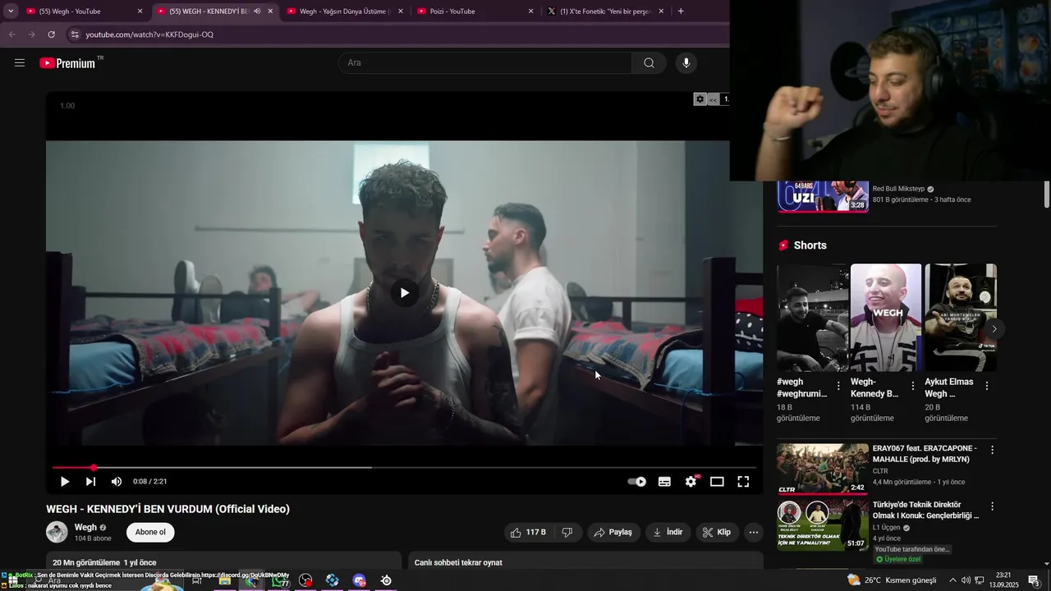The height and width of the screenshot is (591, 1051).
Task: Toggle the autoplay switch in the player
Action: coord(636,482)
